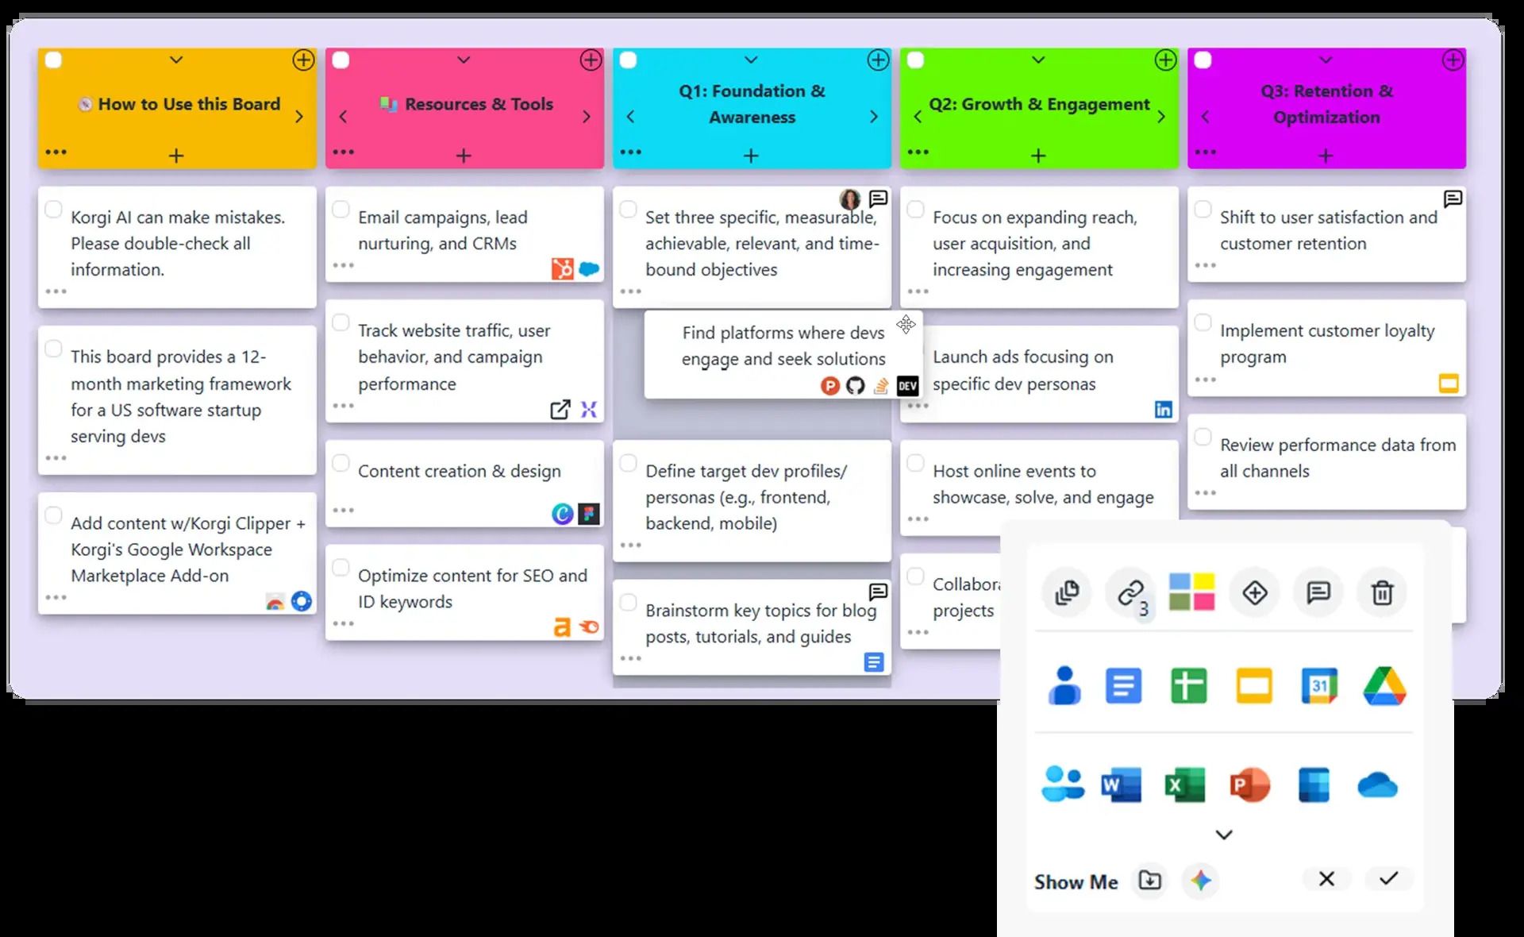Open dropdown chevron atop Q2: Growth & Engagement
The width and height of the screenshot is (1524, 937).
click(x=1038, y=60)
